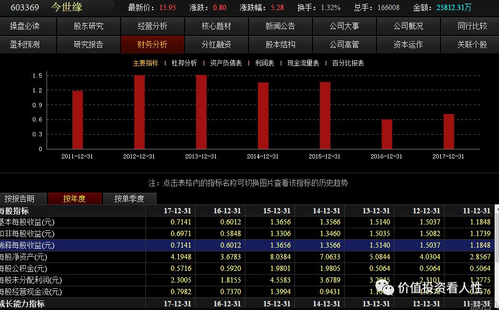
Task: Click the 基本每股收益(元) indicator name
Action: pyautogui.click(x=27, y=222)
